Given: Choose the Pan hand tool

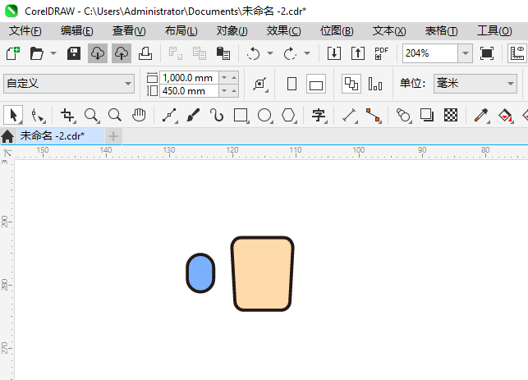Looking at the screenshot, I should [140, 115].
